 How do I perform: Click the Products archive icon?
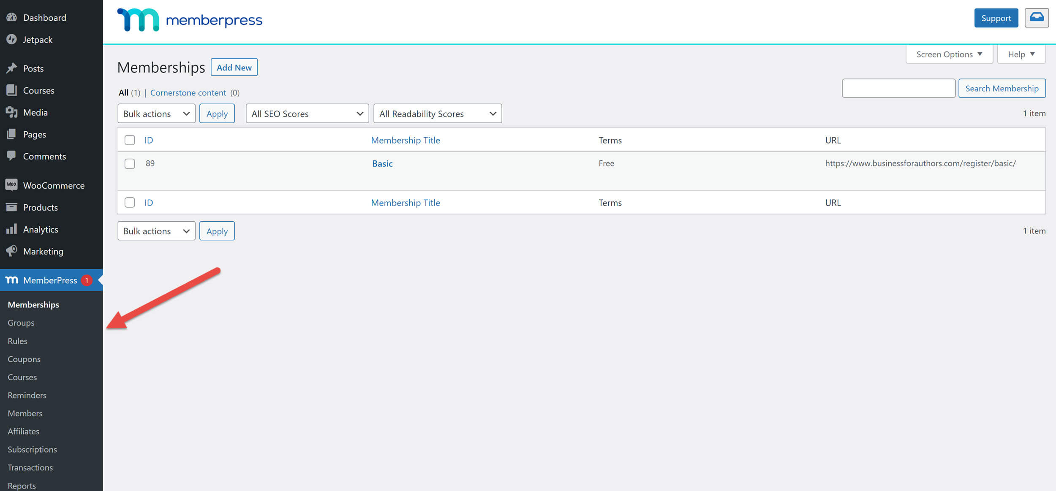coord(11,207)
